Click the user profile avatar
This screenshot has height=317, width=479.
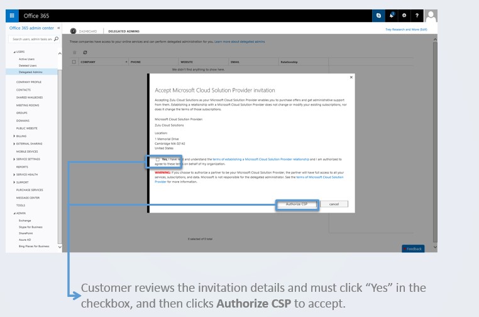coord(431,16)
